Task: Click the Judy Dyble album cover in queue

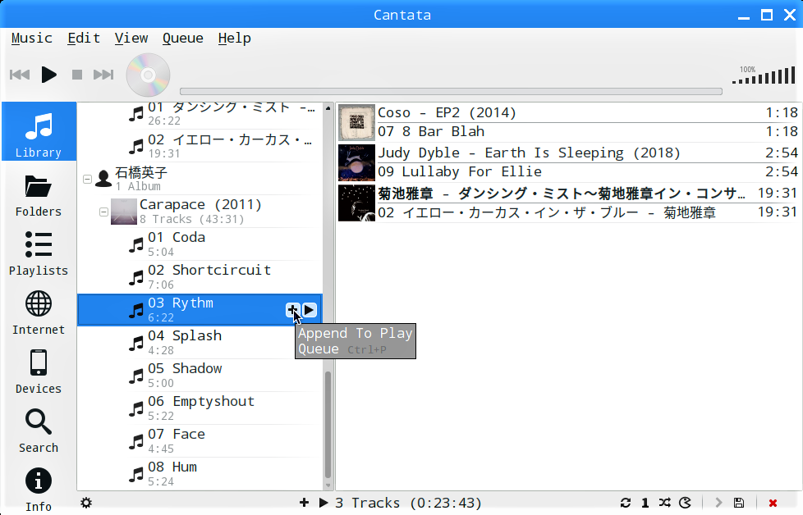Action: click(356, 162)
